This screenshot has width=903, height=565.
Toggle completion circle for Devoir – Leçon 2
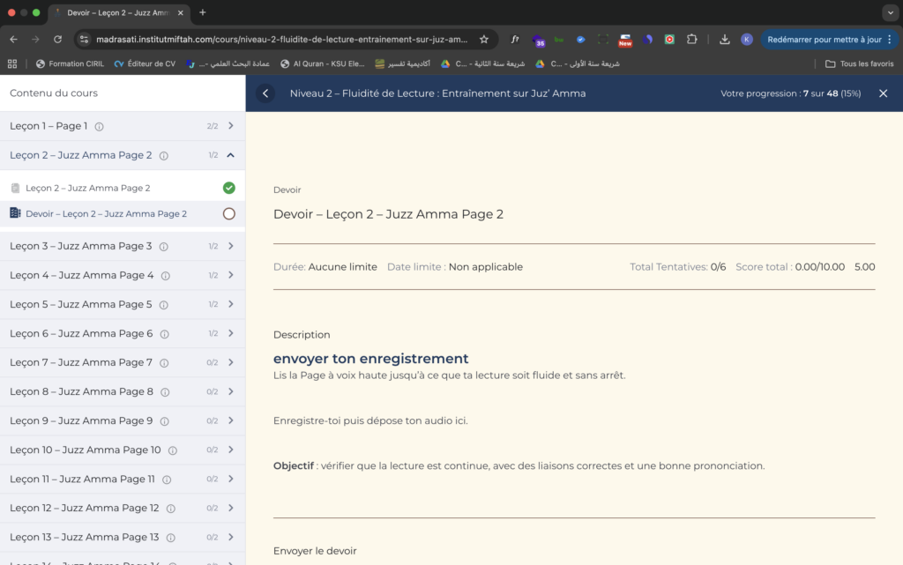(229, 213)
